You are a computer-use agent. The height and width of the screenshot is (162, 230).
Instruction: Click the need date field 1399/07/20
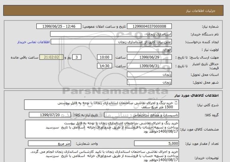[50, 115]
